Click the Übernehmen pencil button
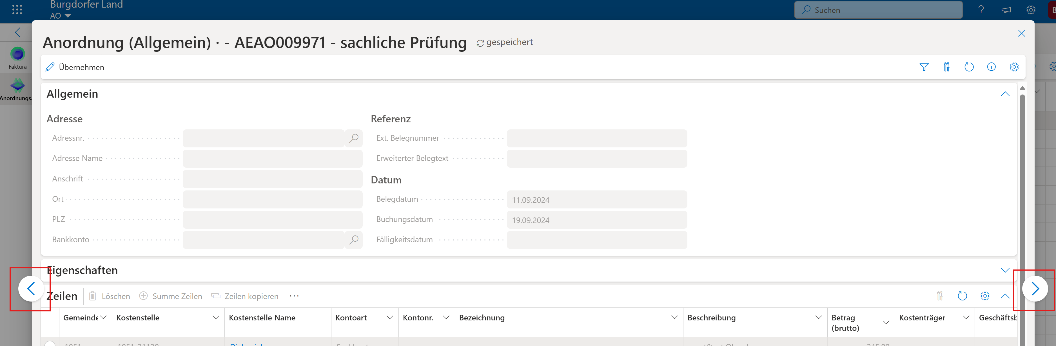The height and width of the screenshot is (346, 1056). 75,67
